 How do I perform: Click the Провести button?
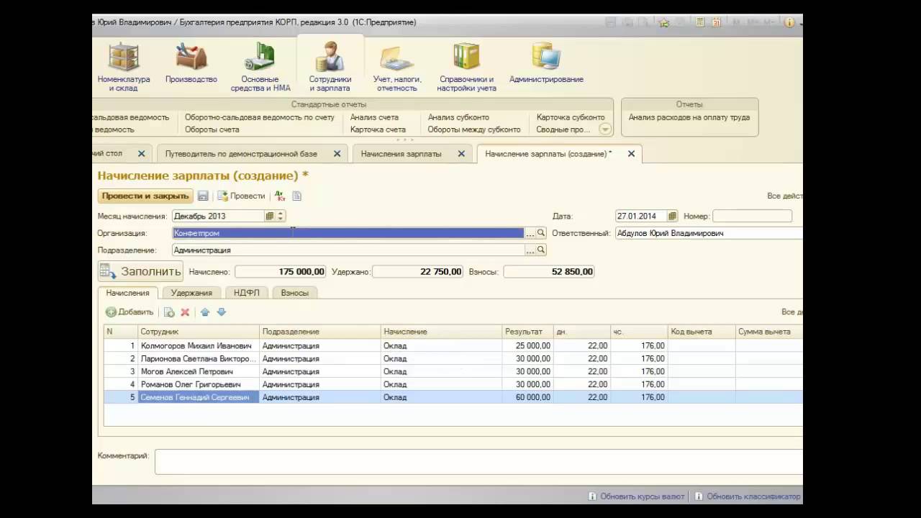tap(242, 196)
